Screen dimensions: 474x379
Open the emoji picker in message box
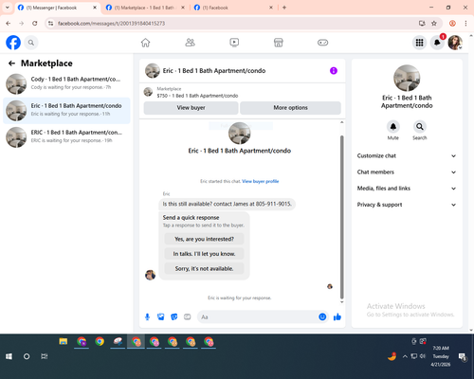tap(322, 316)
